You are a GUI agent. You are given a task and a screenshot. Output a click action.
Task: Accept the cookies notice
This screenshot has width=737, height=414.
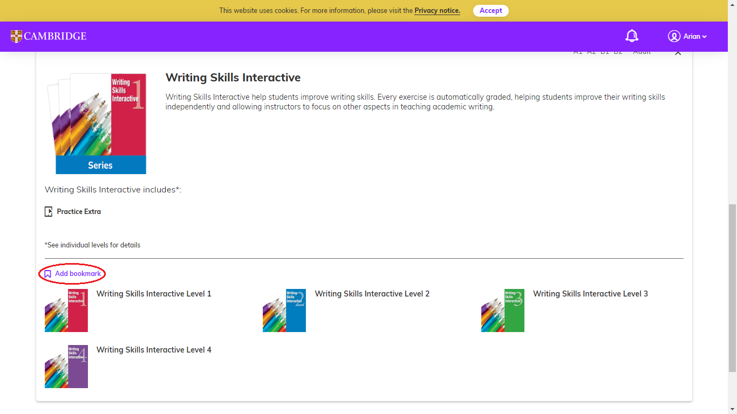click(490, 11)
